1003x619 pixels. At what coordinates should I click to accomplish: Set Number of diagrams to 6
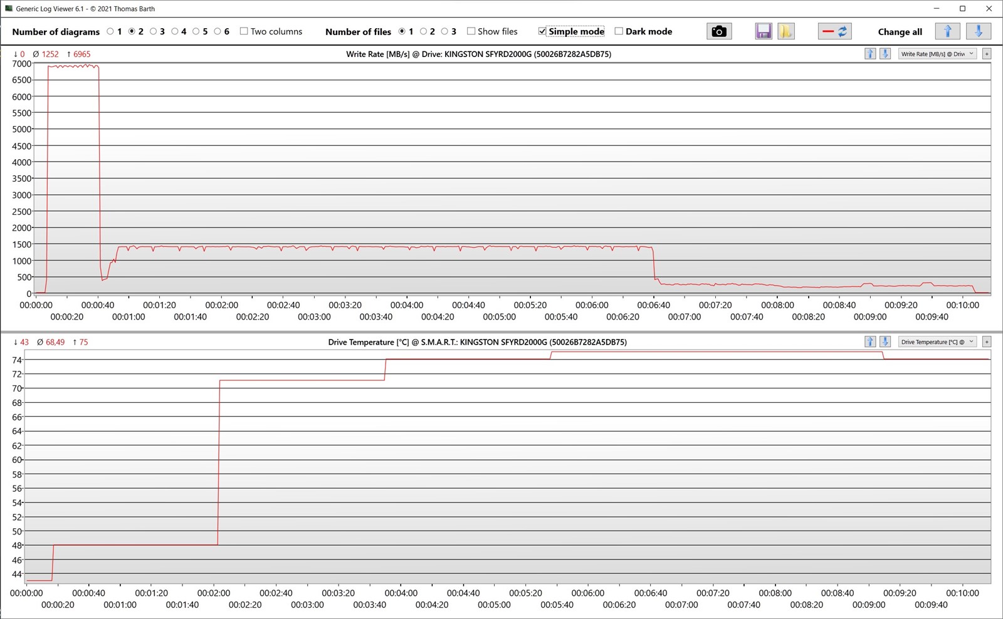pos(218,31)
